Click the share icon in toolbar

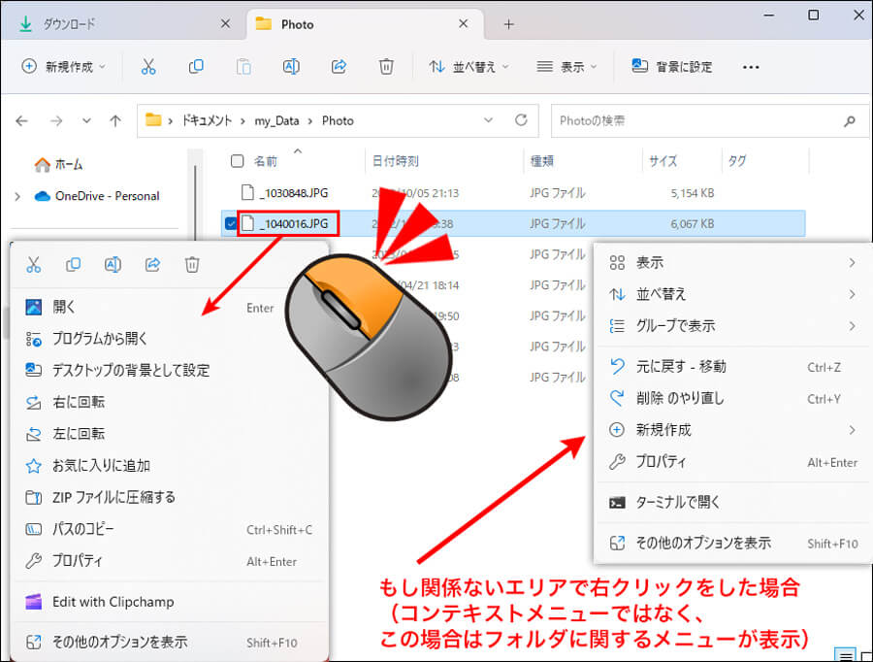[x=339, y=67]
